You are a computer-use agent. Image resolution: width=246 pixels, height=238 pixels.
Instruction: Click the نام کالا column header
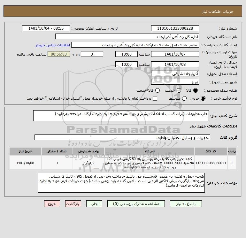tap(150, 151)
